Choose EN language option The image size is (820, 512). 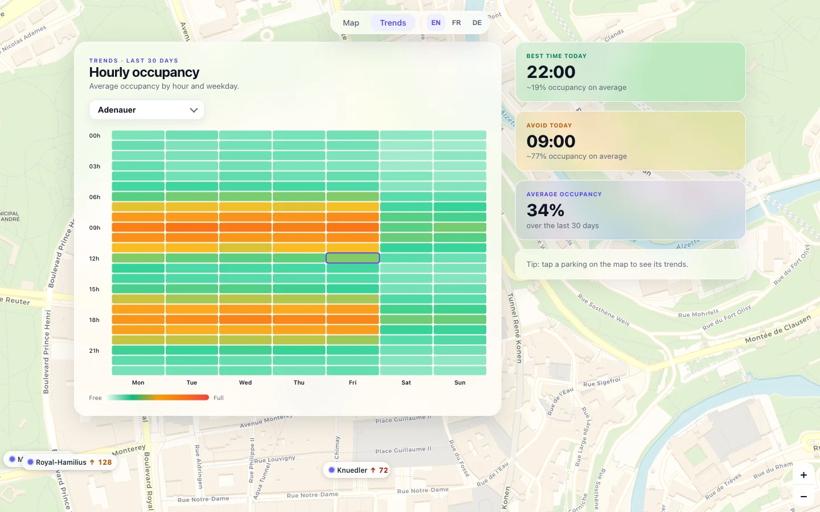click(436, 23)
